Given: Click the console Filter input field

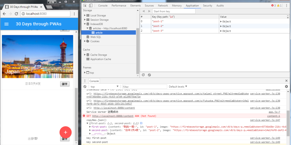Looking at the screenshot, I should tap(145, 87).
